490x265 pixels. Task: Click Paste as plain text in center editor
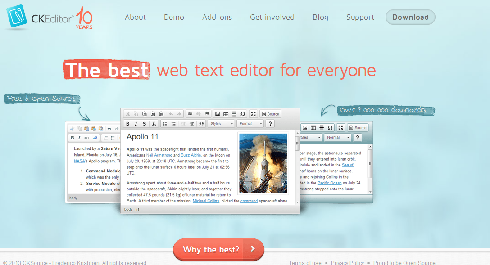[x=153, y=114]
